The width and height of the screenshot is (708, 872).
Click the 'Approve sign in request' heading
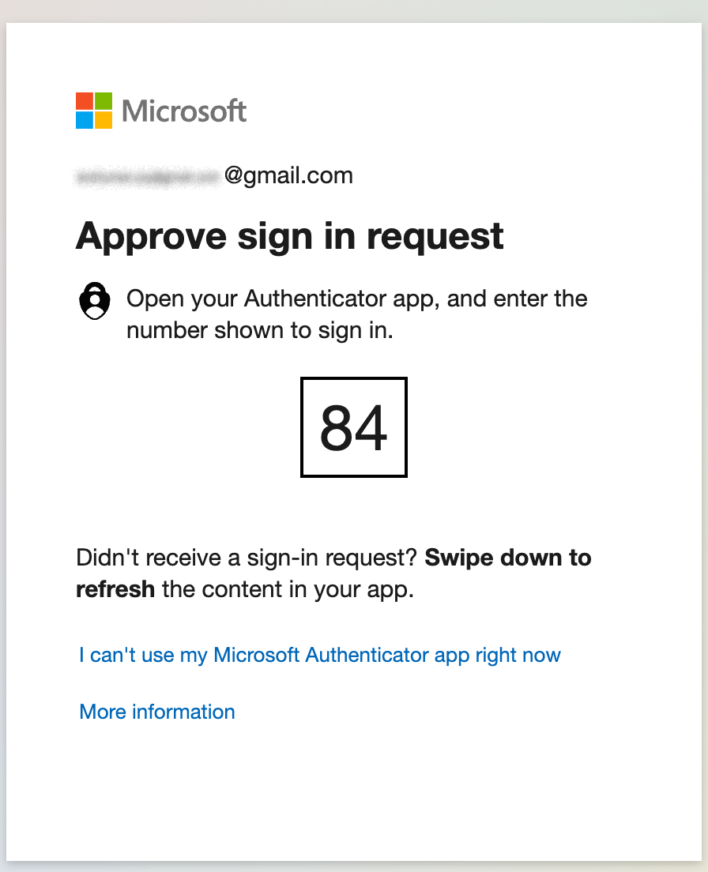[289, 235]
